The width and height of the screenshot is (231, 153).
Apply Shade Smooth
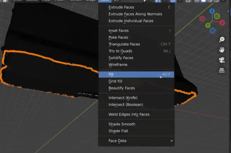click(x=136, y=124)
